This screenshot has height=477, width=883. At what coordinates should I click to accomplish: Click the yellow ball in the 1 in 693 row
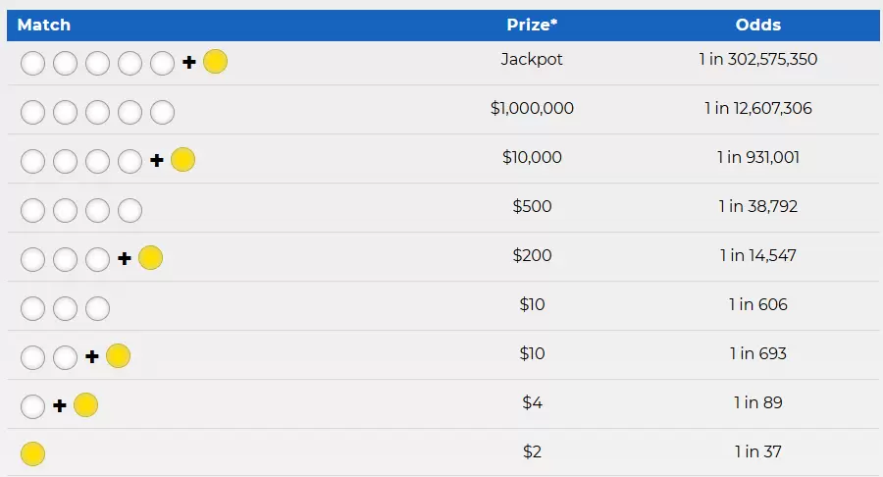coord(118,356)
